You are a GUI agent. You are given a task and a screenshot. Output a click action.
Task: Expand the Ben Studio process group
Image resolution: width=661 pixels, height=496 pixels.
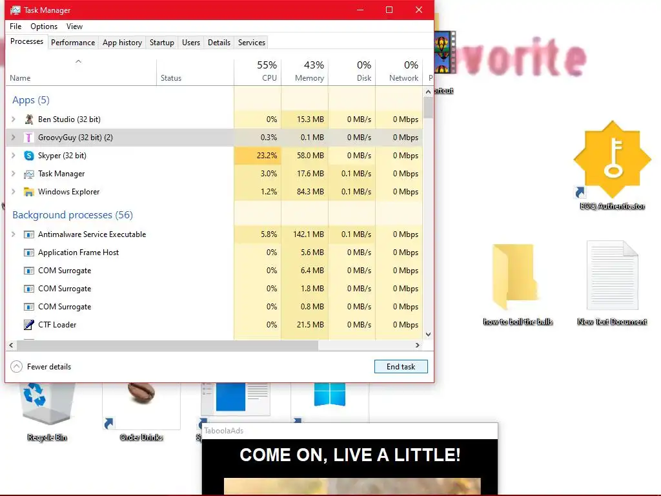pyautogui.click(x=14, y=119)
